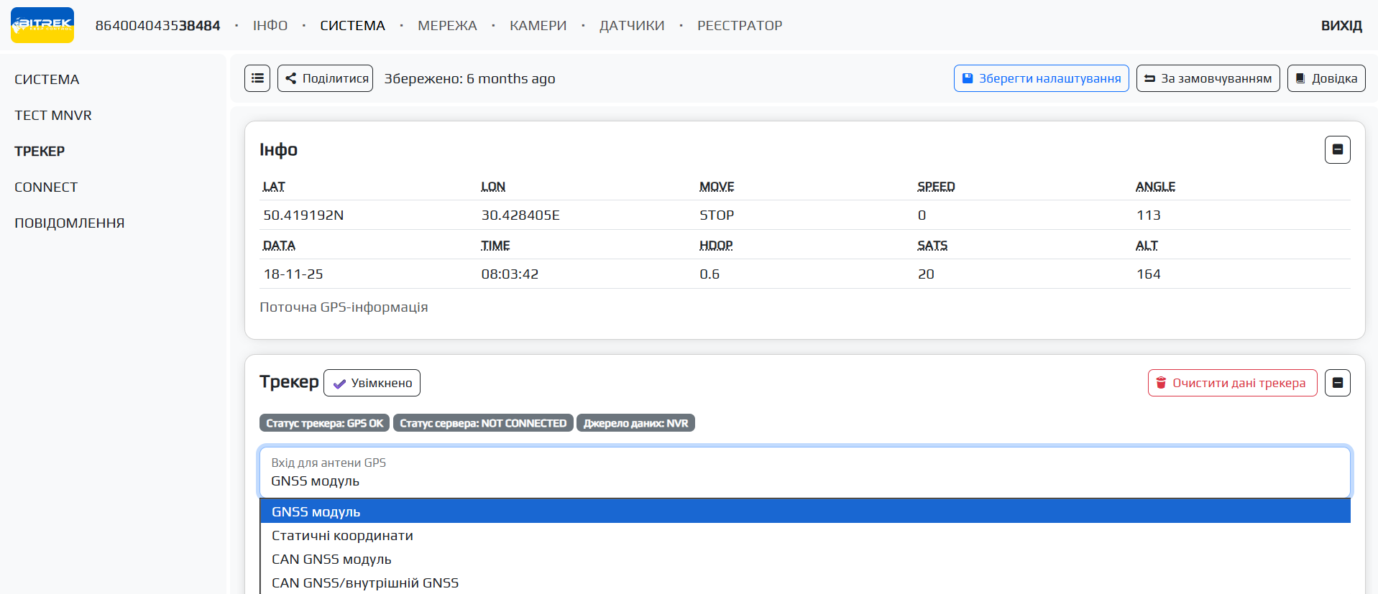The height and width of the screenshot is (594, 1378).
Task: Collapse the Трекер panel
Action: click(1337, 383)
